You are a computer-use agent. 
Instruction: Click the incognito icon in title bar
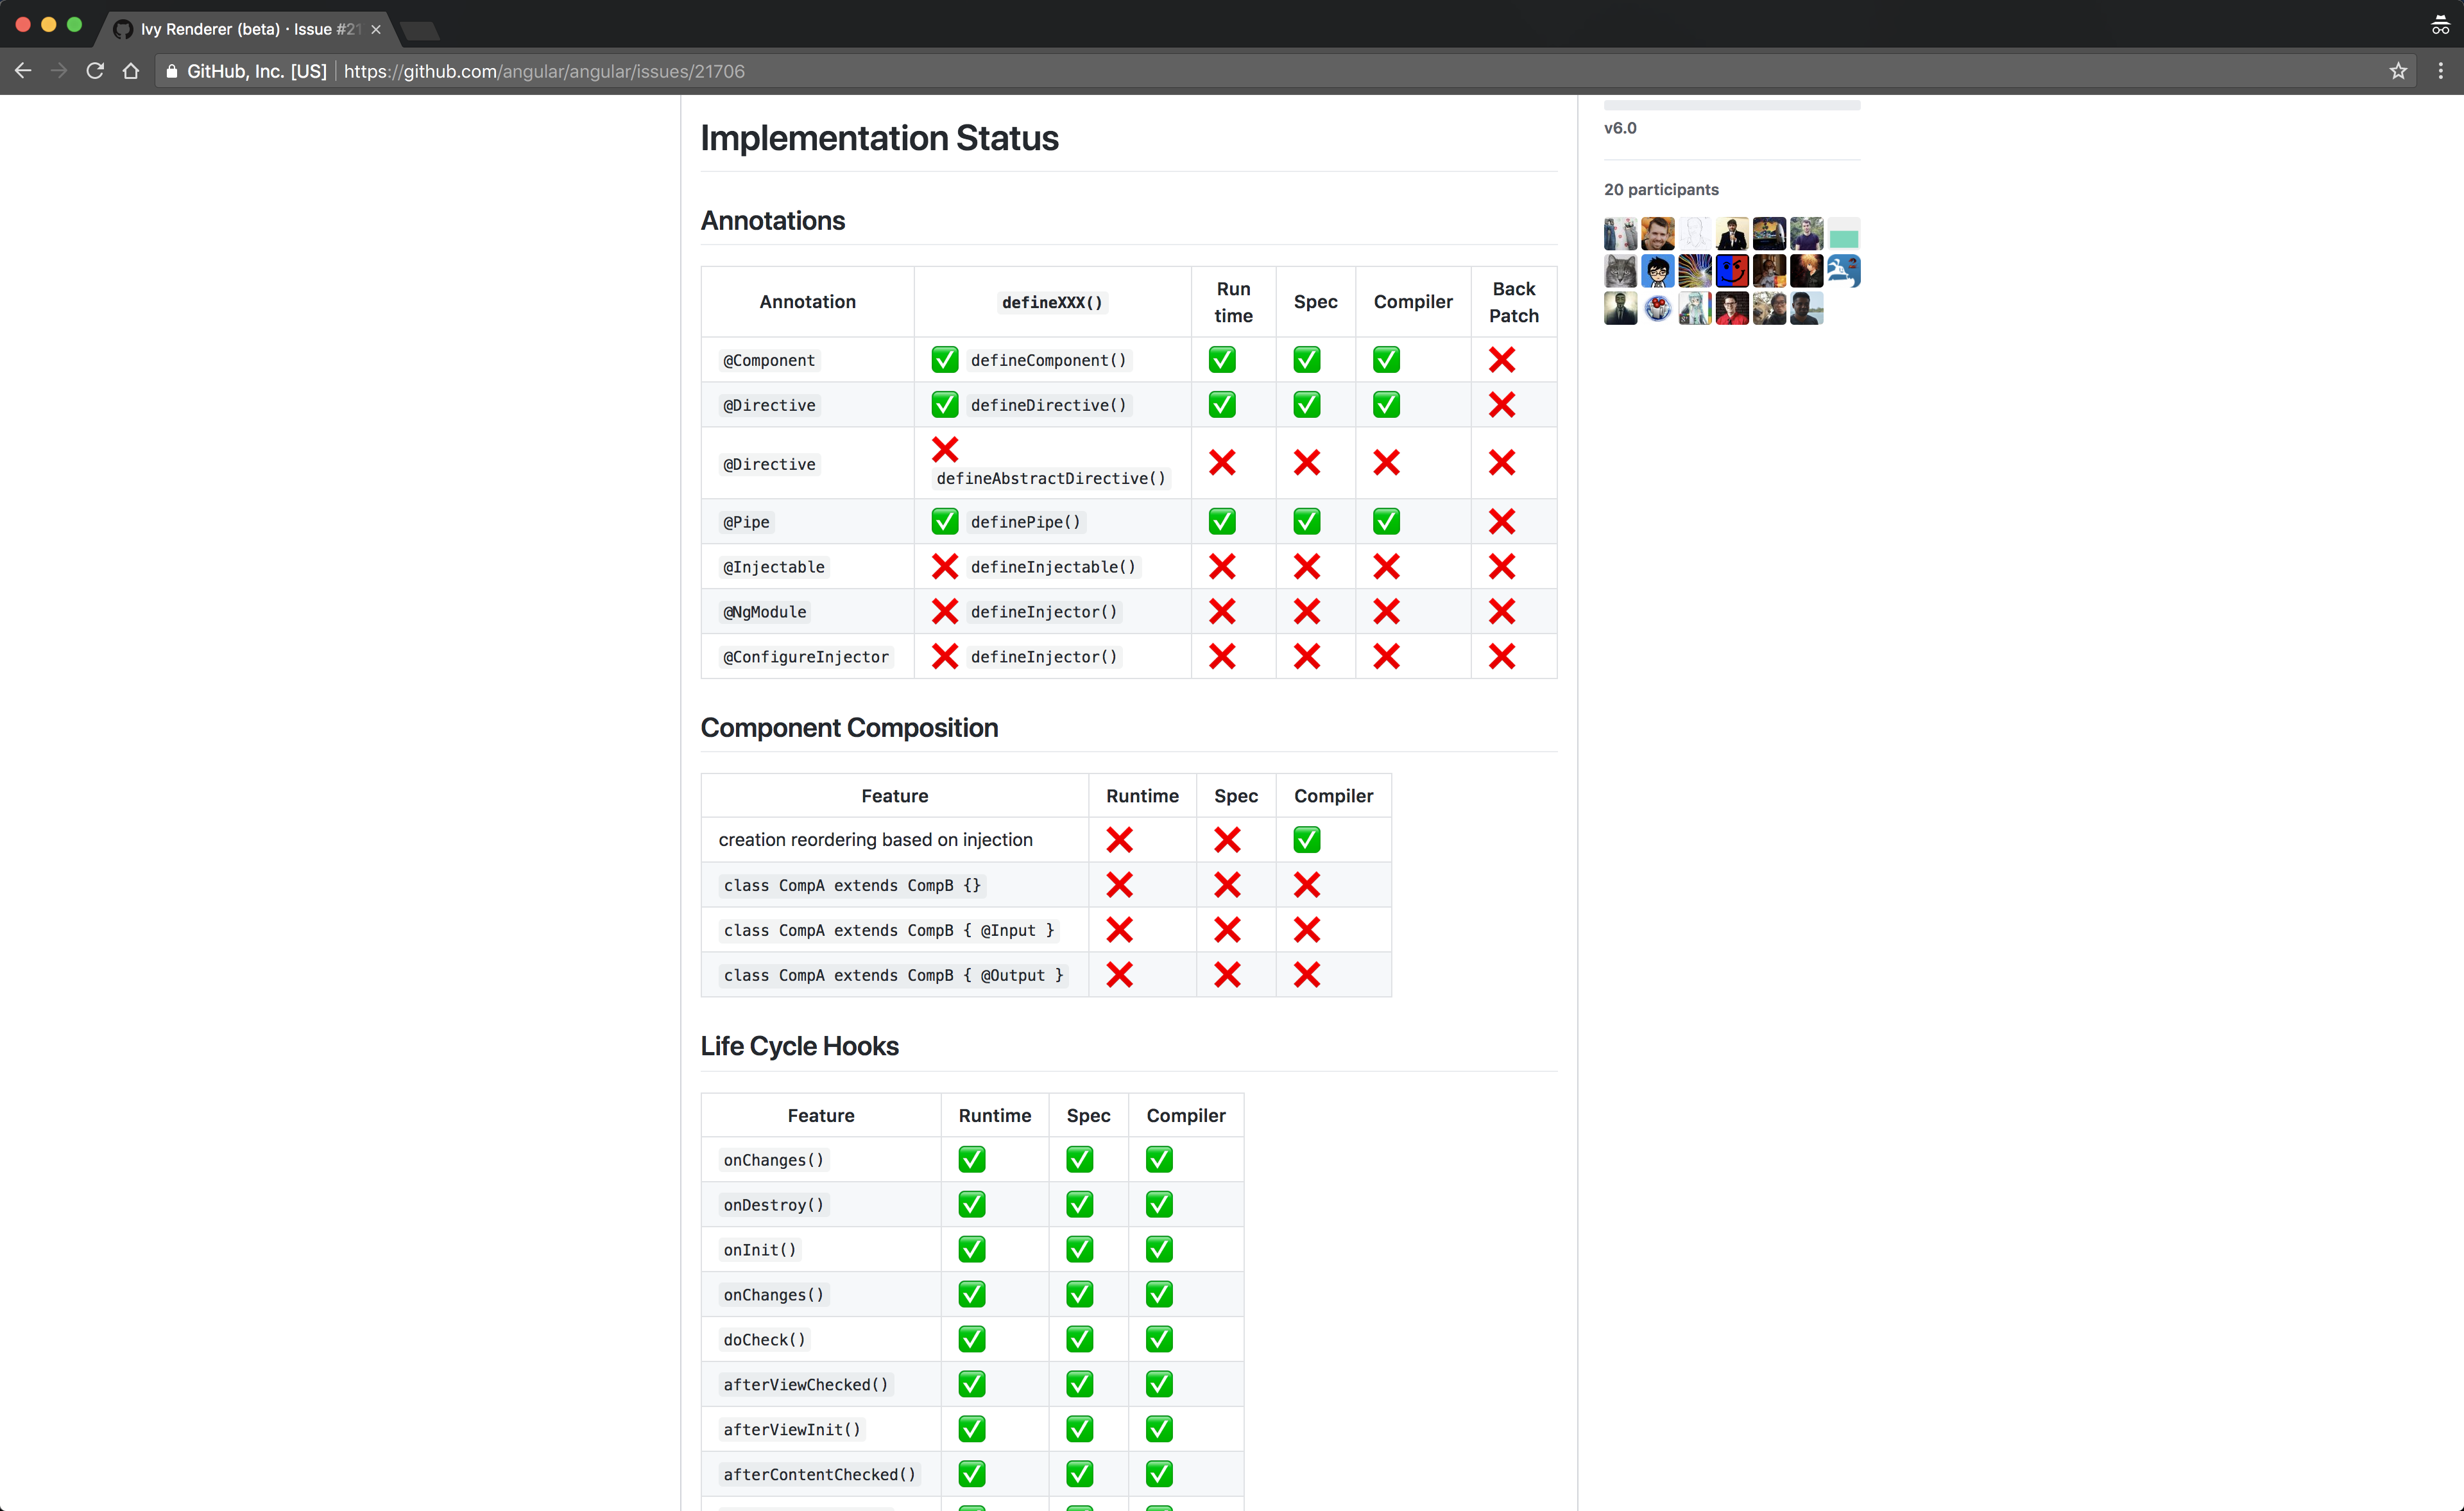tap(2440, 25)
